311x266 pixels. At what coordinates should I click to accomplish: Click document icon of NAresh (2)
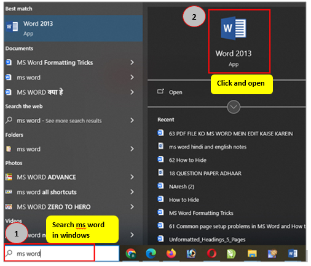pos(160,186)
